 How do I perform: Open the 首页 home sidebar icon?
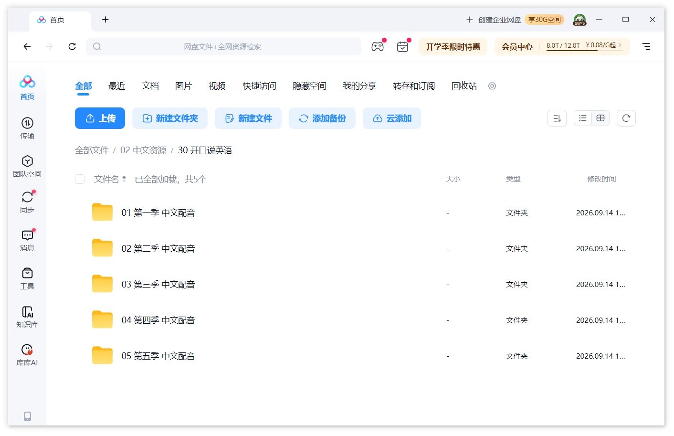(x=27, y=87)
